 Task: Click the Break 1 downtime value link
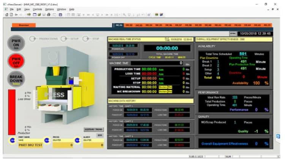coord(218,62)
